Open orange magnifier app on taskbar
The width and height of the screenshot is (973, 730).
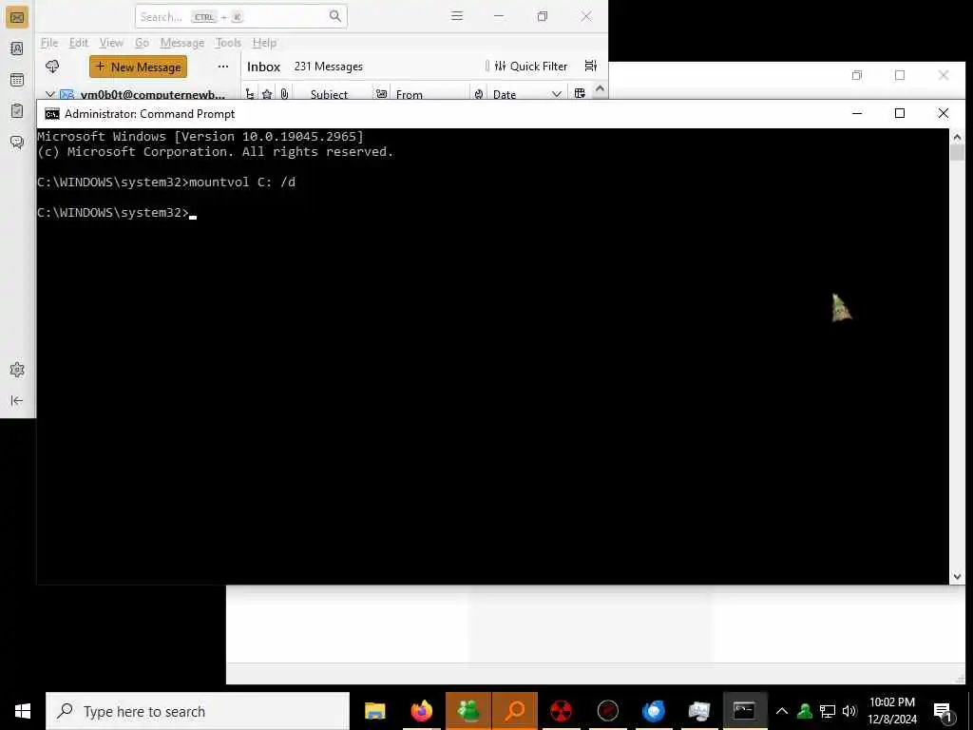coord(514,711)
